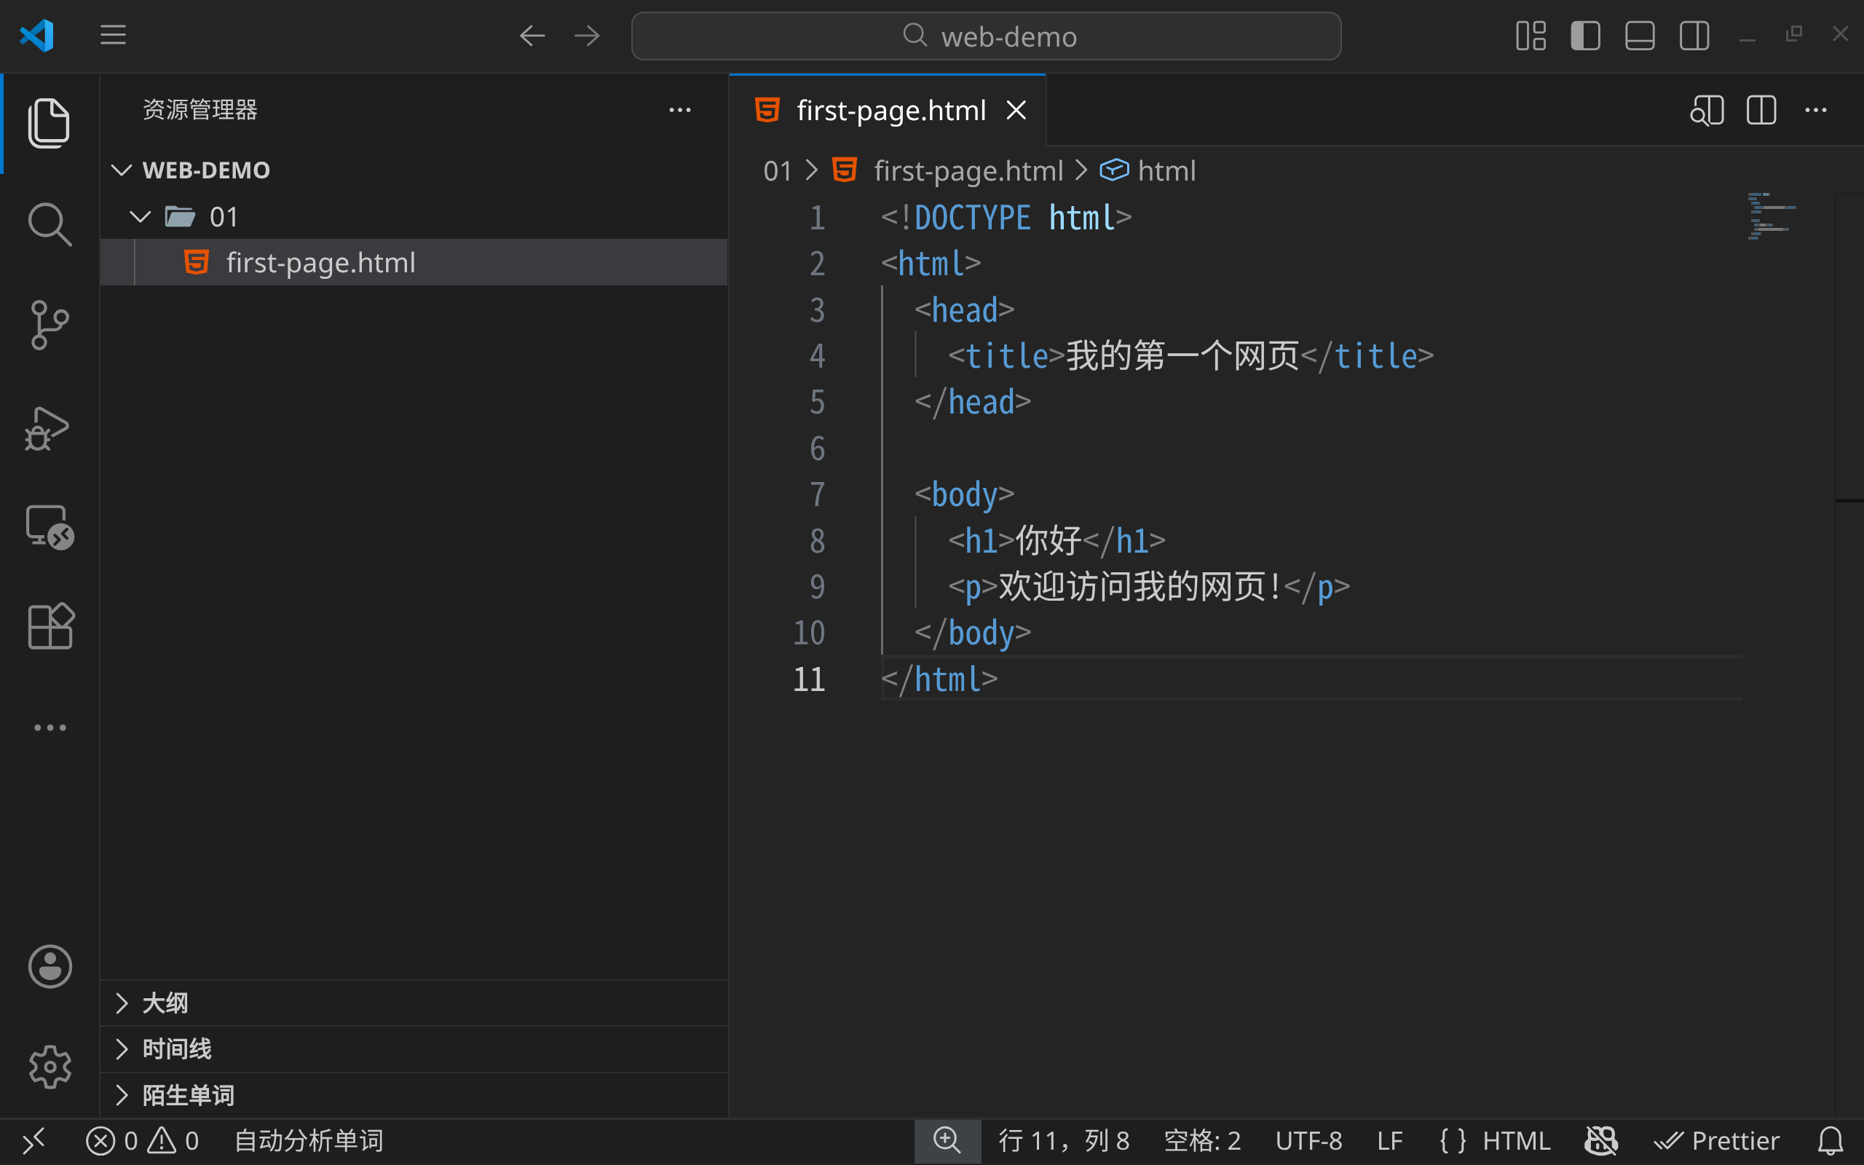Open the Accounts menu icon
Screen dimensions: 1864x1165
click(50, 966)
